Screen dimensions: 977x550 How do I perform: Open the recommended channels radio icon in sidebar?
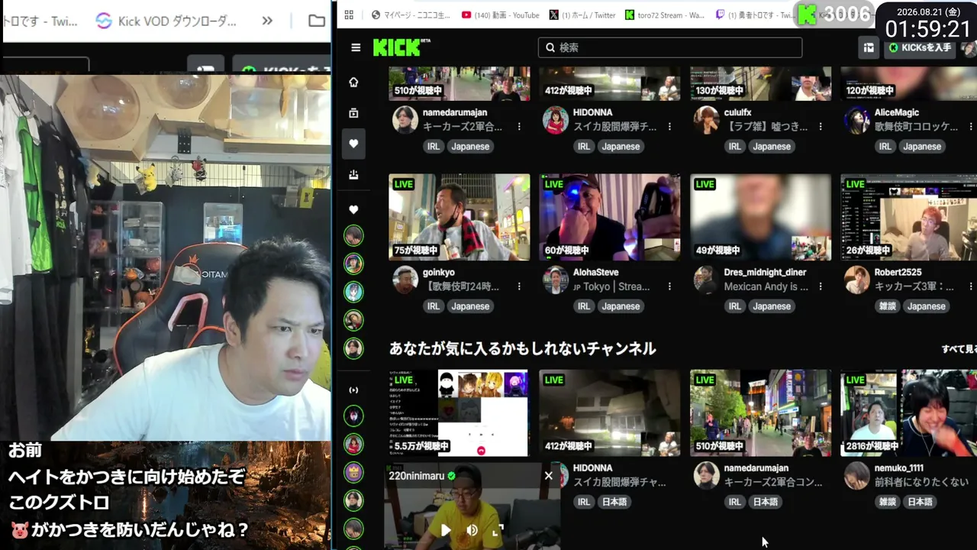tap(353, 390)
